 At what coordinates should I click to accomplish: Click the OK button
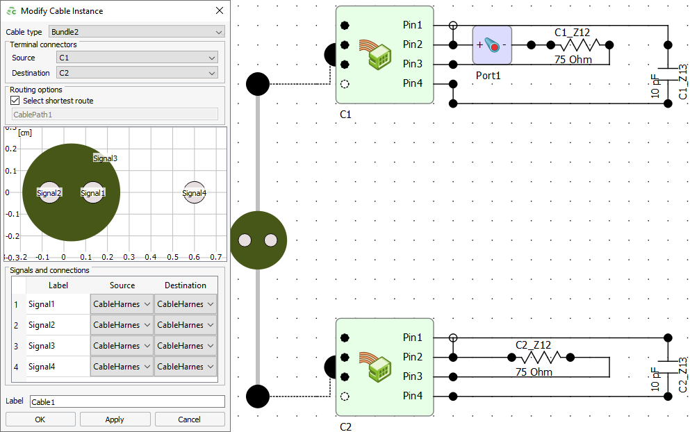[x=40, y=419]
